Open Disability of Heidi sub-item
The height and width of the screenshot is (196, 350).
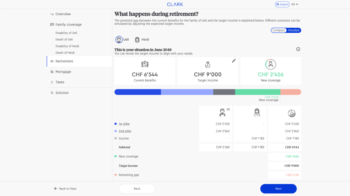pyautogui.click(x=67, y=46)
